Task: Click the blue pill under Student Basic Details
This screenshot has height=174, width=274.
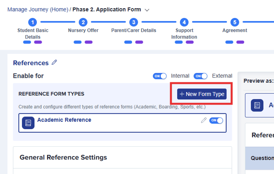Action: pos(27,42)
